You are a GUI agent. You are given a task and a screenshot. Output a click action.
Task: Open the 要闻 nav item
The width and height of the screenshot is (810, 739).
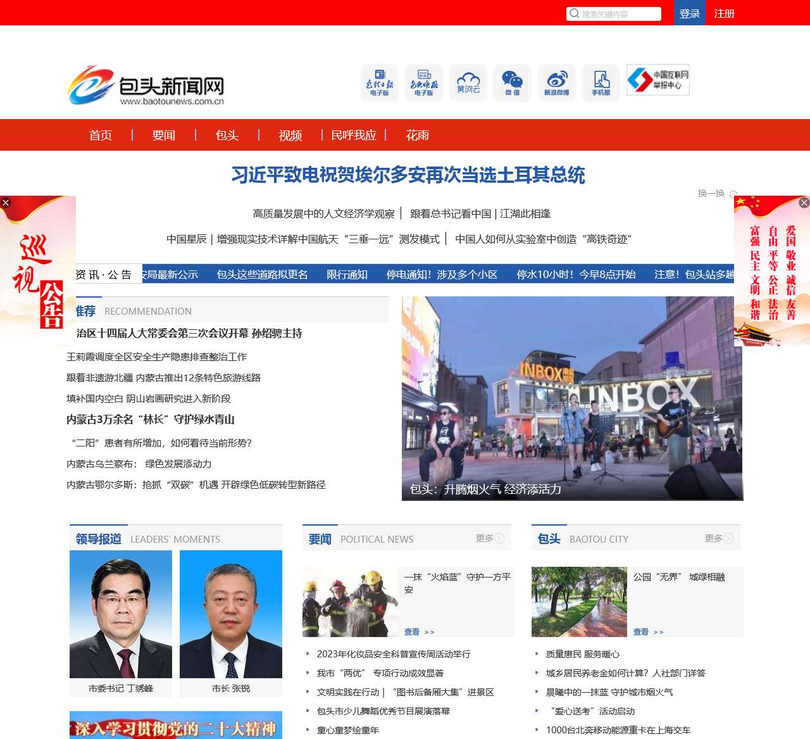click(164, 135)
